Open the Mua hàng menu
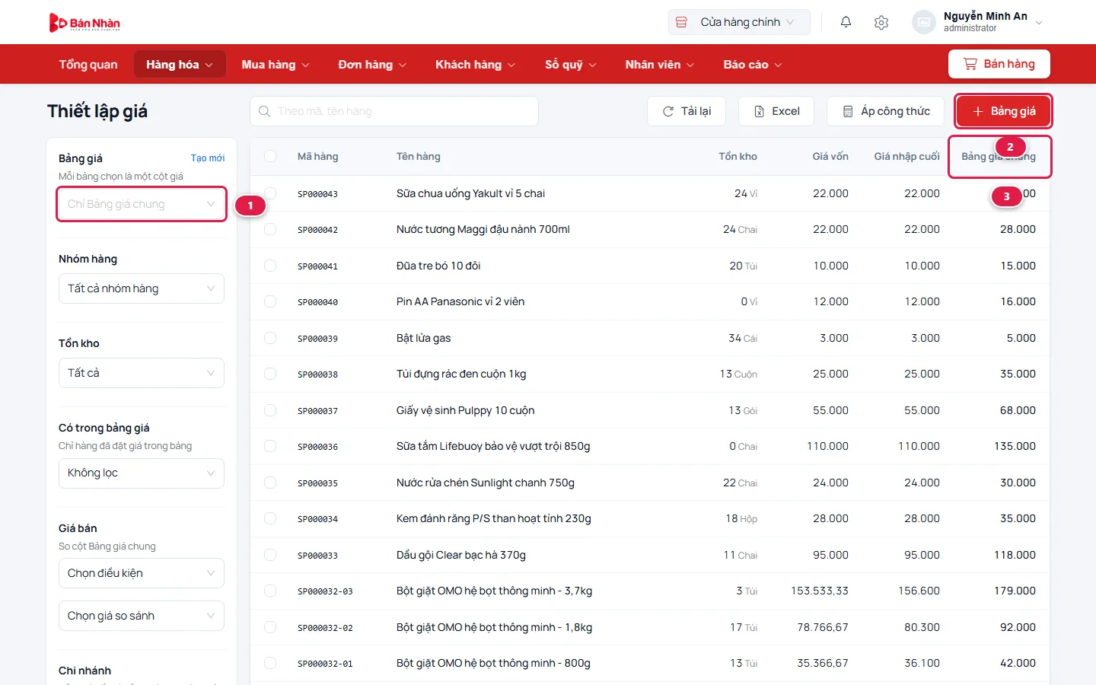1096x685 pixels. 276,65
